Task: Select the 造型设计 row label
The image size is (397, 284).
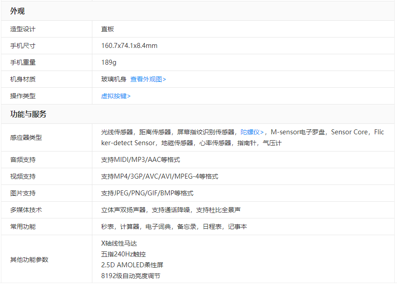Action: click(19, 28)
